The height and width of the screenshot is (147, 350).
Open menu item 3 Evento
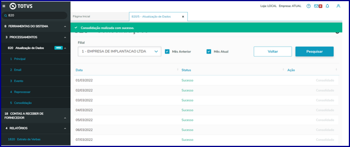point(17,81)
